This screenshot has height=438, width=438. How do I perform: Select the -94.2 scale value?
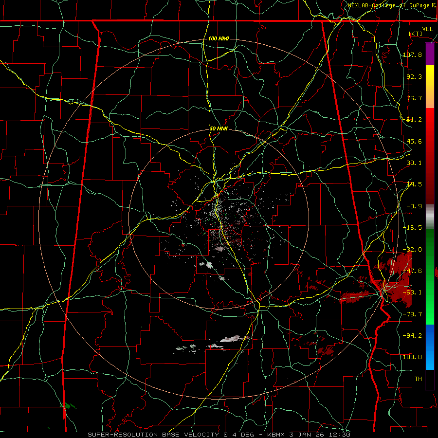point(412,335)
